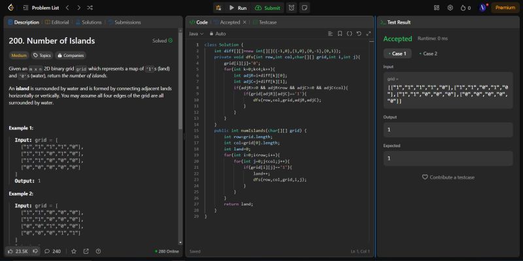Viewport: 523px width, 261px height.
Task: Switch to the Submissions tab
Action: 124,22
